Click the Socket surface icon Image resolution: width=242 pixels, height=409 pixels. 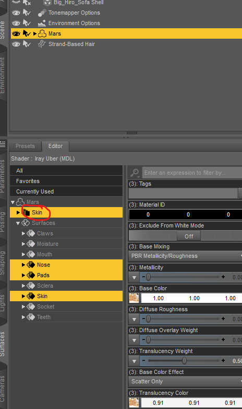(31, 306)
